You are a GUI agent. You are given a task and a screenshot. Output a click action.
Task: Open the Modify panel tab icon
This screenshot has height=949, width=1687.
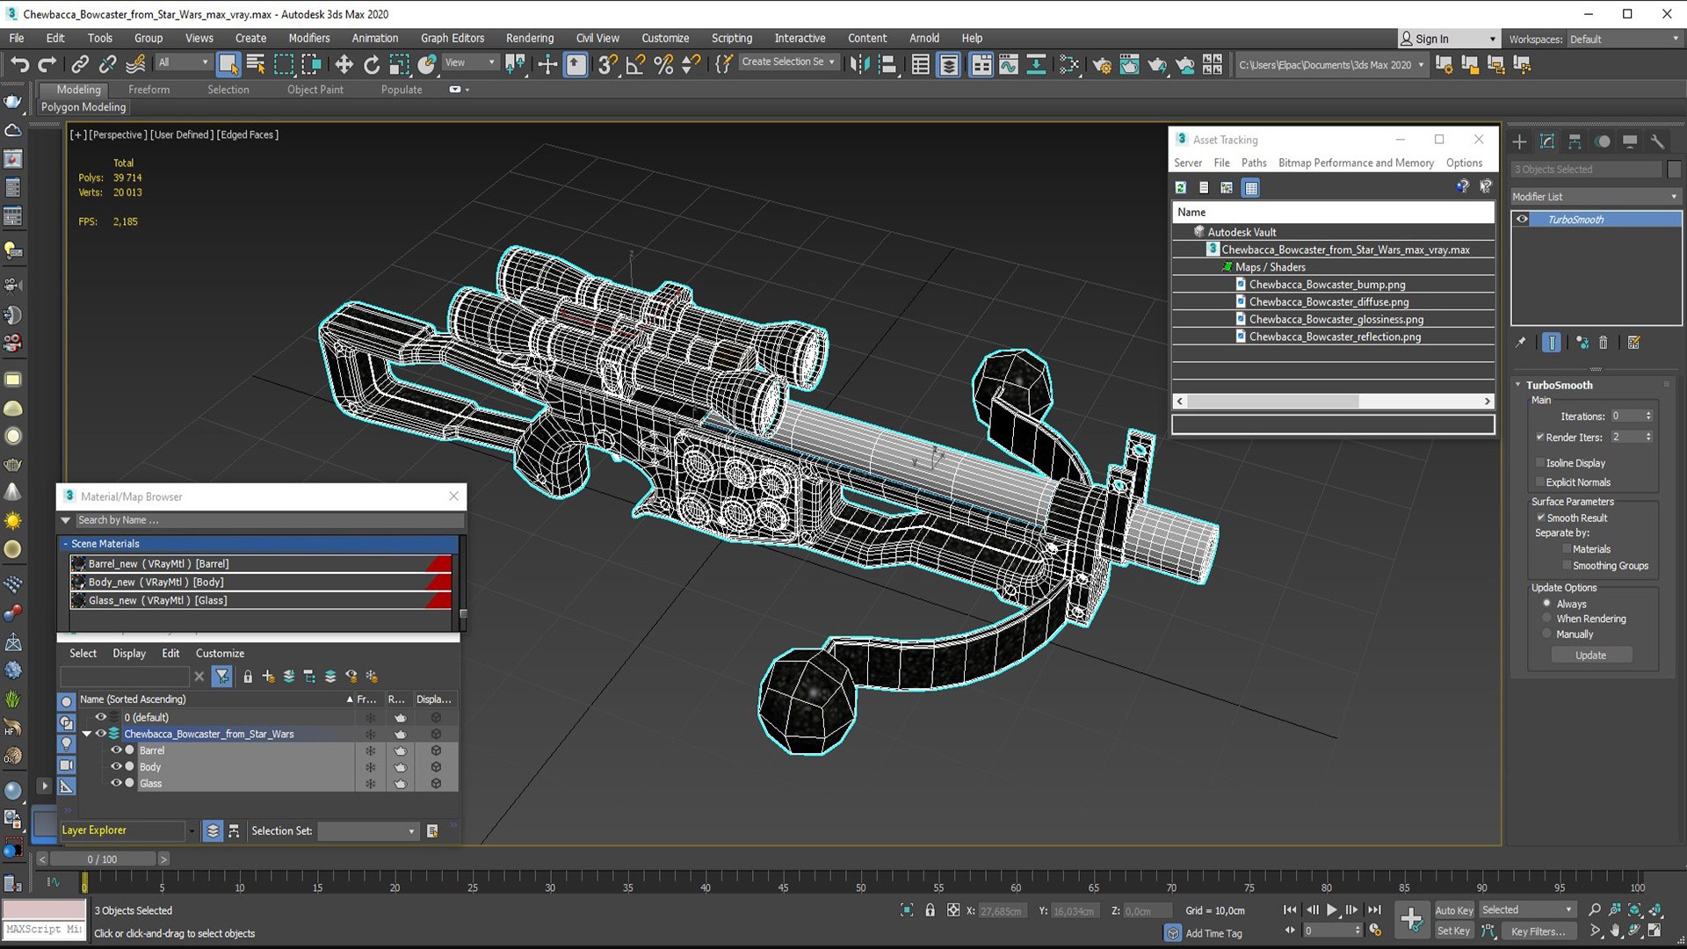[1547, 141]
